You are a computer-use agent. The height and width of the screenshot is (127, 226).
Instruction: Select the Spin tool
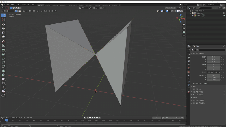(x=3, y=75)
